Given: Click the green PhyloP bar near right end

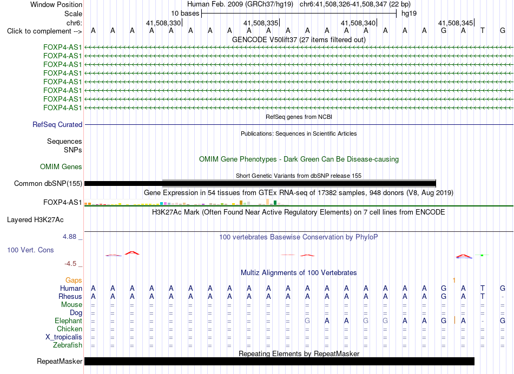Looking at the screenshot, I should pyautogui.click(x=482, y=255).
